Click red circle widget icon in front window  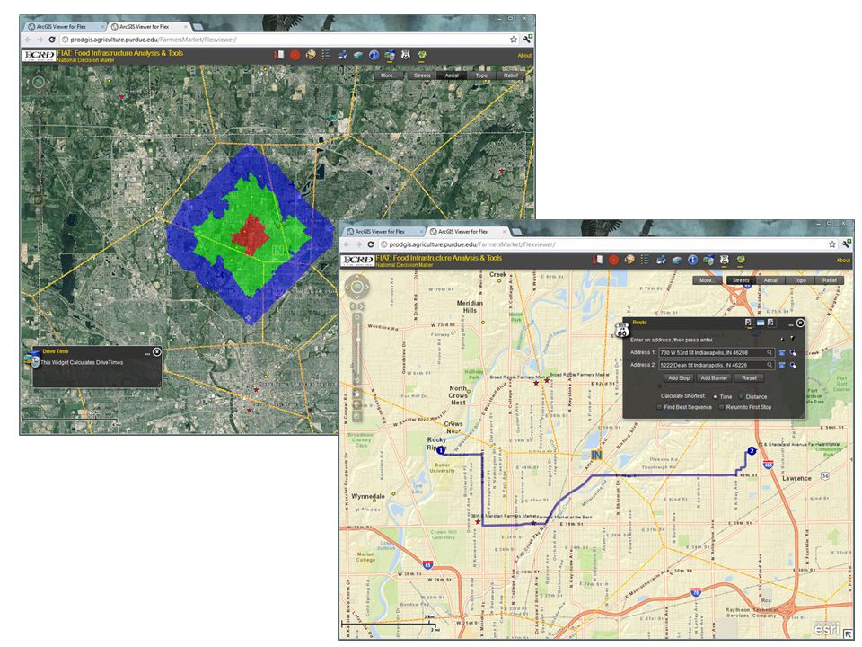tap(613, 260)
